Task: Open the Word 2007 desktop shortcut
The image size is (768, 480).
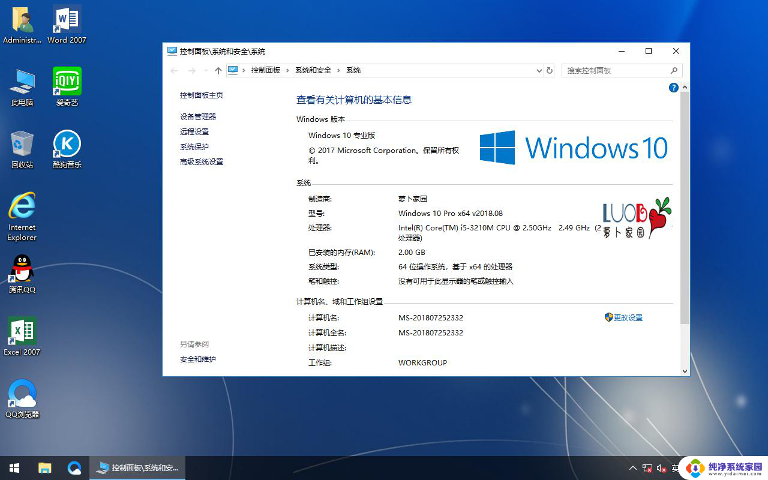Action: click(67, 25)
